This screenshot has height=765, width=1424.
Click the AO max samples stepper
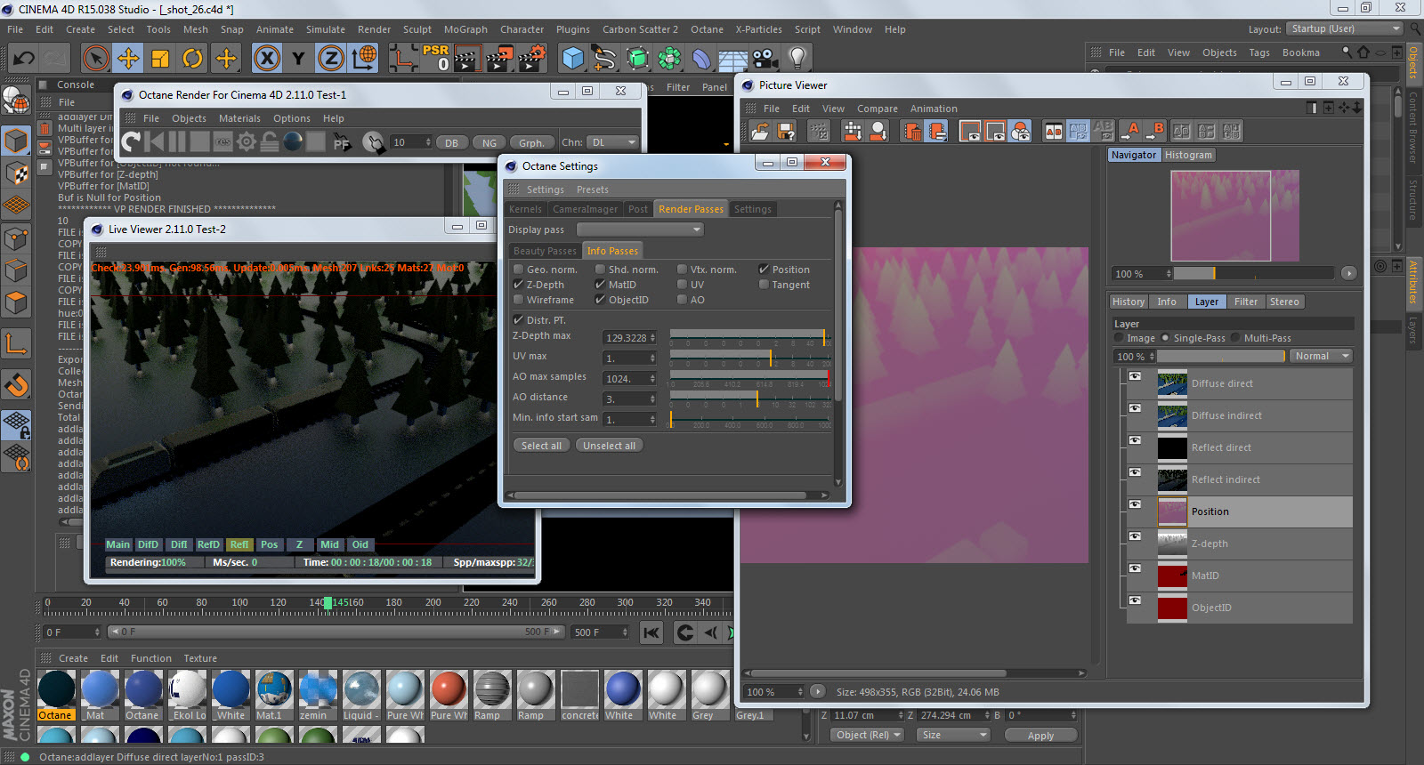[x=652, y=379]
